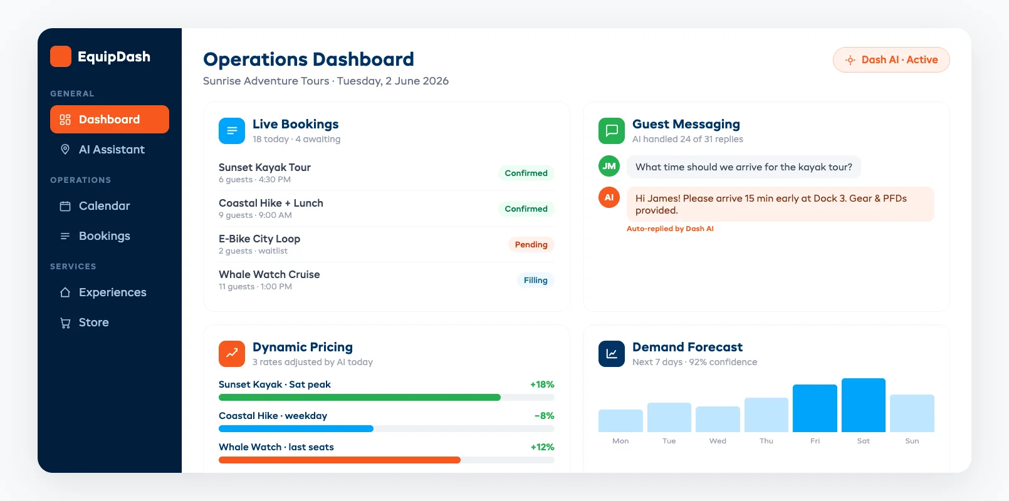Open Store under Services
1009x501 pixels.
point(110,323)
